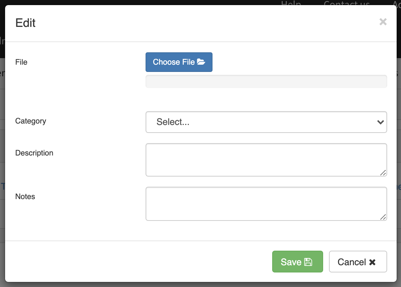401x287 pixels.
Task: Cancel editing and dismiss changes
Action: [358, 262]
